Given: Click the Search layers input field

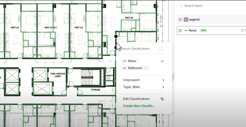Looking at the screenshot, I should point(211,6).
